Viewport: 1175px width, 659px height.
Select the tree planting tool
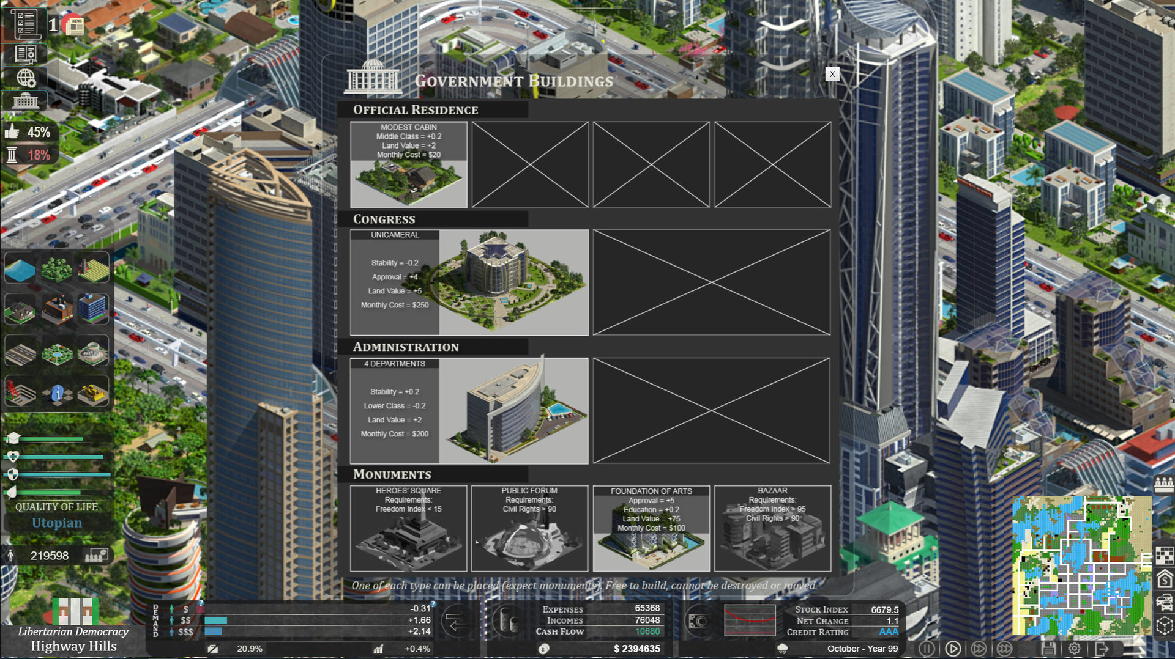[56, 269]
